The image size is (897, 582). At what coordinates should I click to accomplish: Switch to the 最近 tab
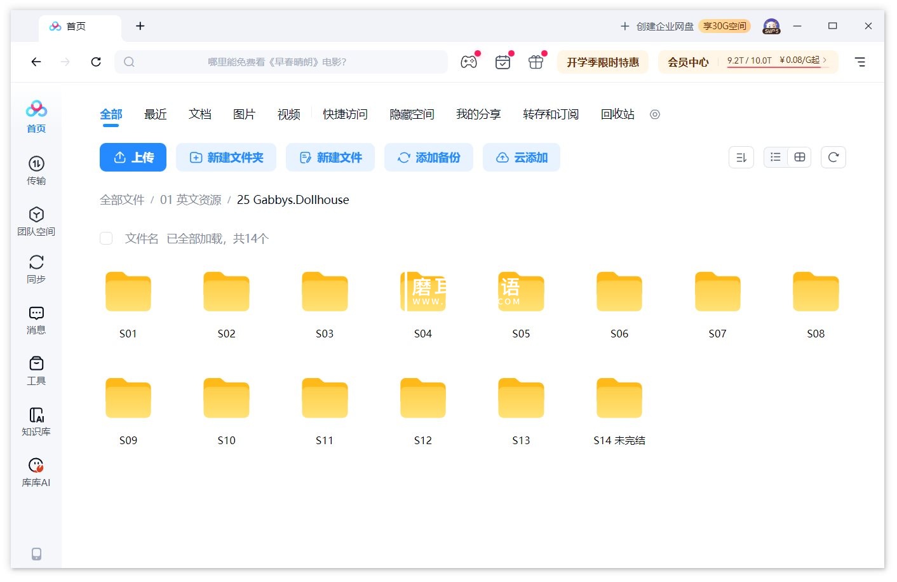click(x=156, y=114)
